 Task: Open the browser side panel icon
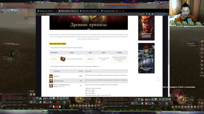coord(152,14)
